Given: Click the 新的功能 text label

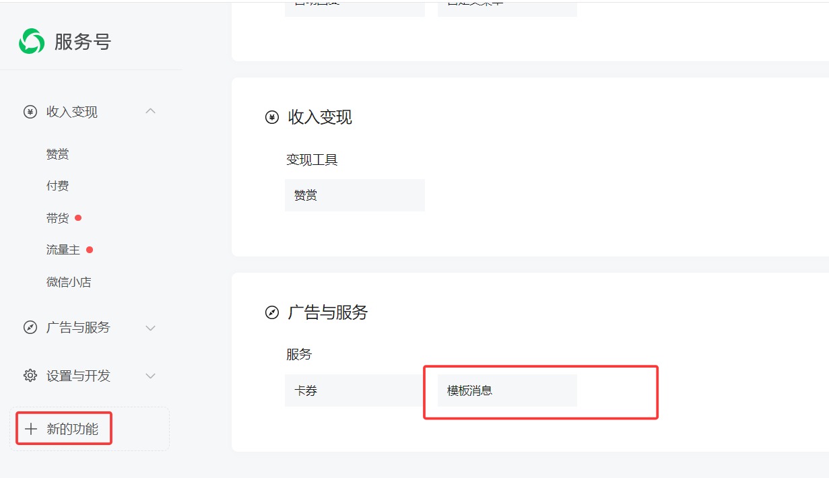Looking at the screenshot, I should point(72,429).
